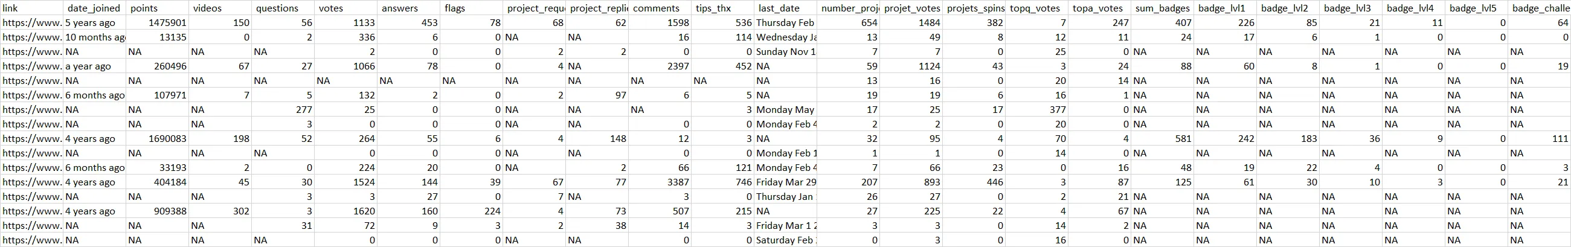Select the a year ago cell

95,66
